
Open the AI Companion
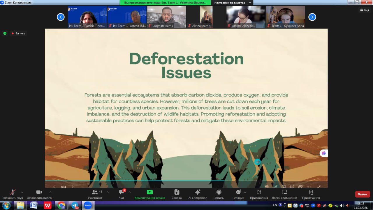pyautogui.click(x=198, y=192)
